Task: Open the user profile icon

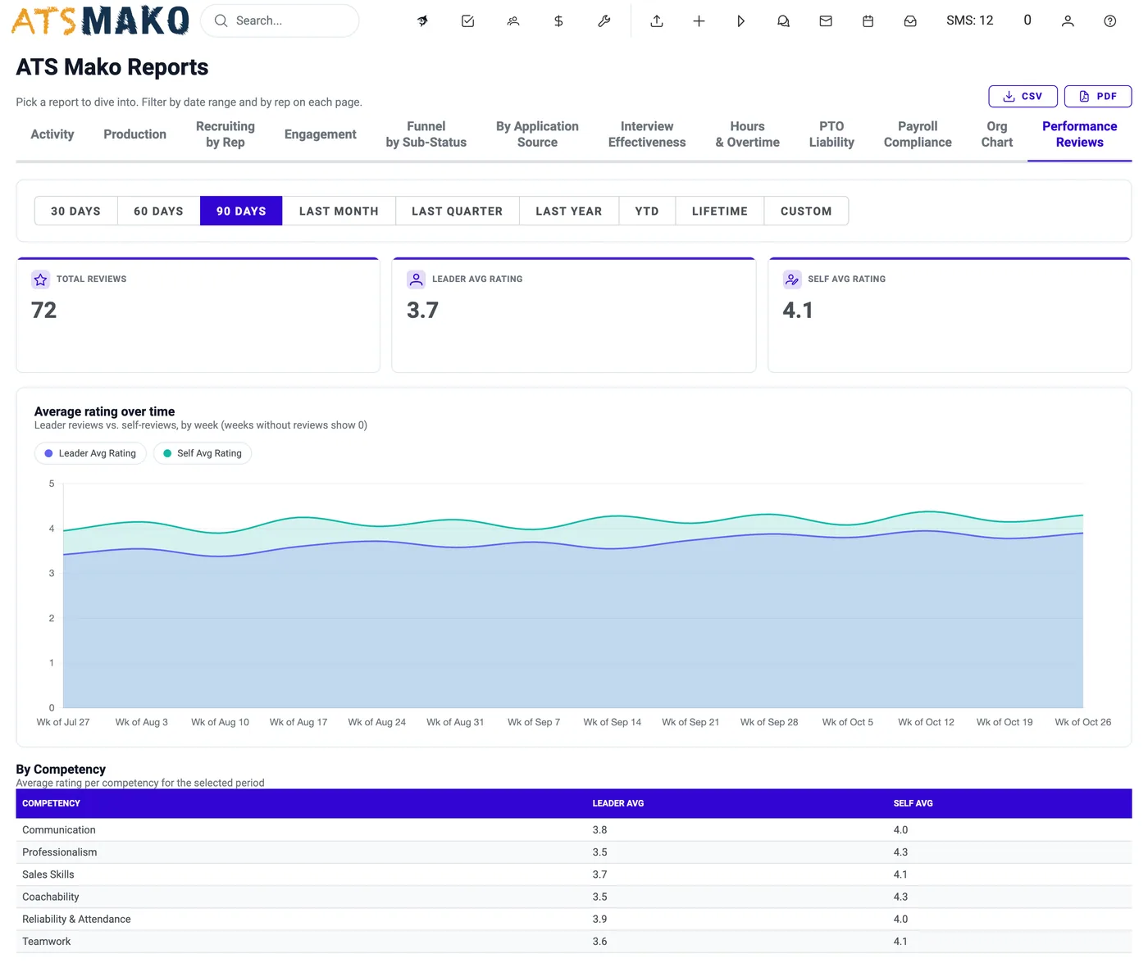Action: coord(1068,21)
